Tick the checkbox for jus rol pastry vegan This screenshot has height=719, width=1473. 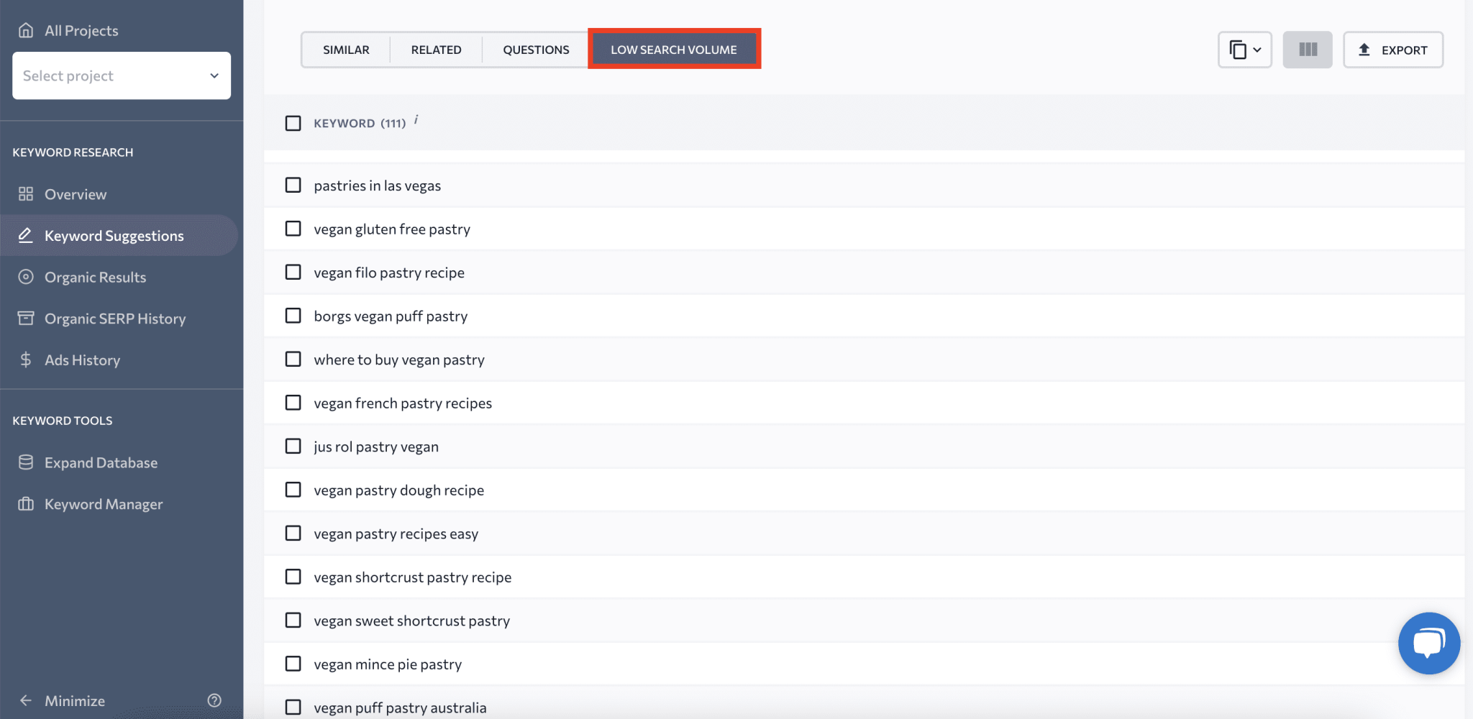coord(293,446)
